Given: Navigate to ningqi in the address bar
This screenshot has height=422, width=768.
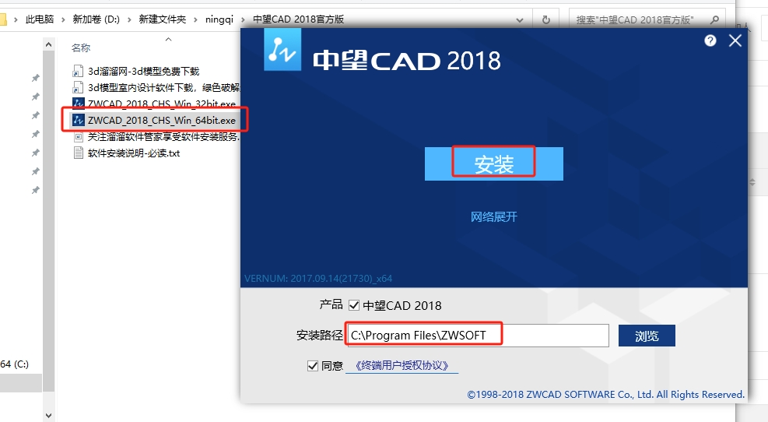Looking at the screenshot, I should (x=219, y=19).
